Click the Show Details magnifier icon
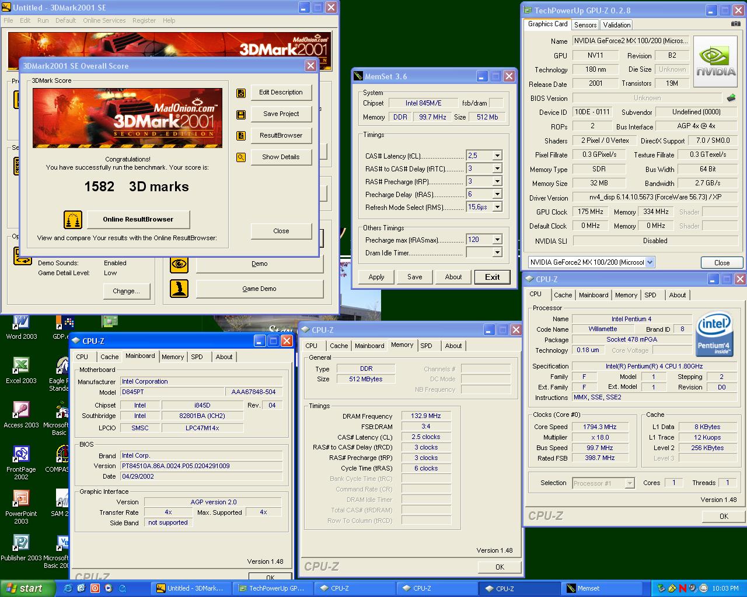The width and height of the screenshot is (747, 597). 240,157
